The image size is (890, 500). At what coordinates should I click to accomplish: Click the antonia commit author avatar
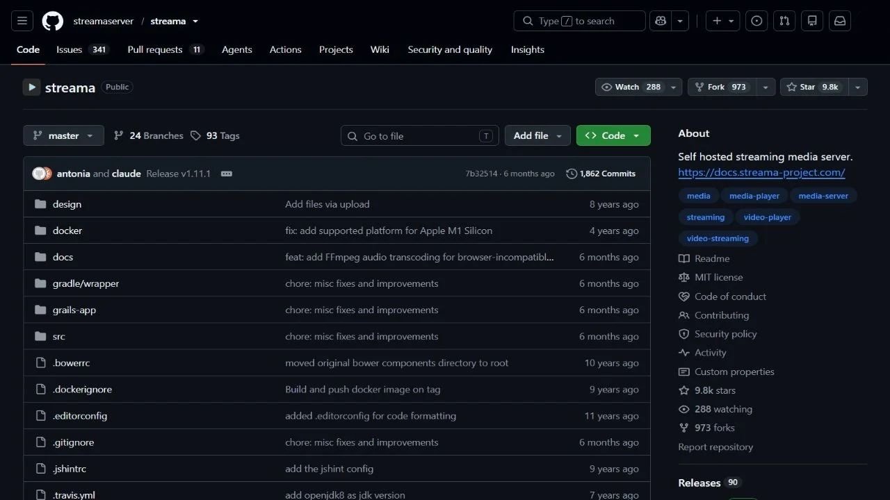(x=39, y=174)
